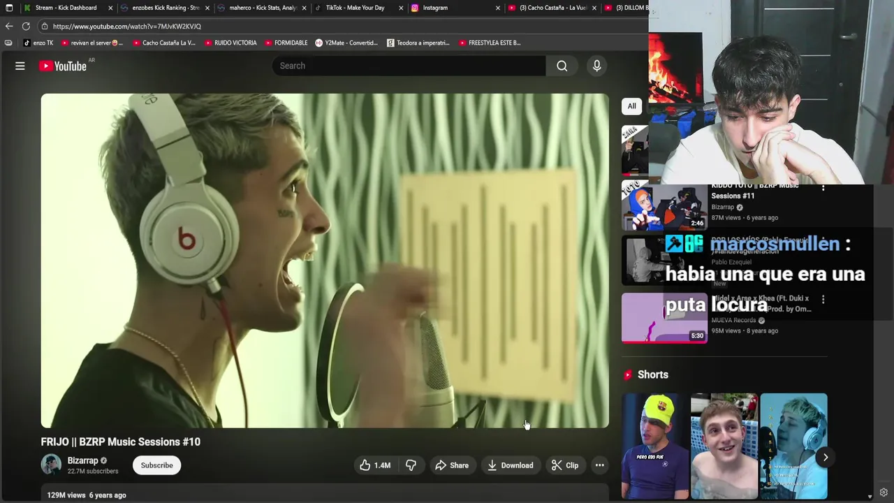
Task: Select the All filter chip
Action: click(631, 106)
